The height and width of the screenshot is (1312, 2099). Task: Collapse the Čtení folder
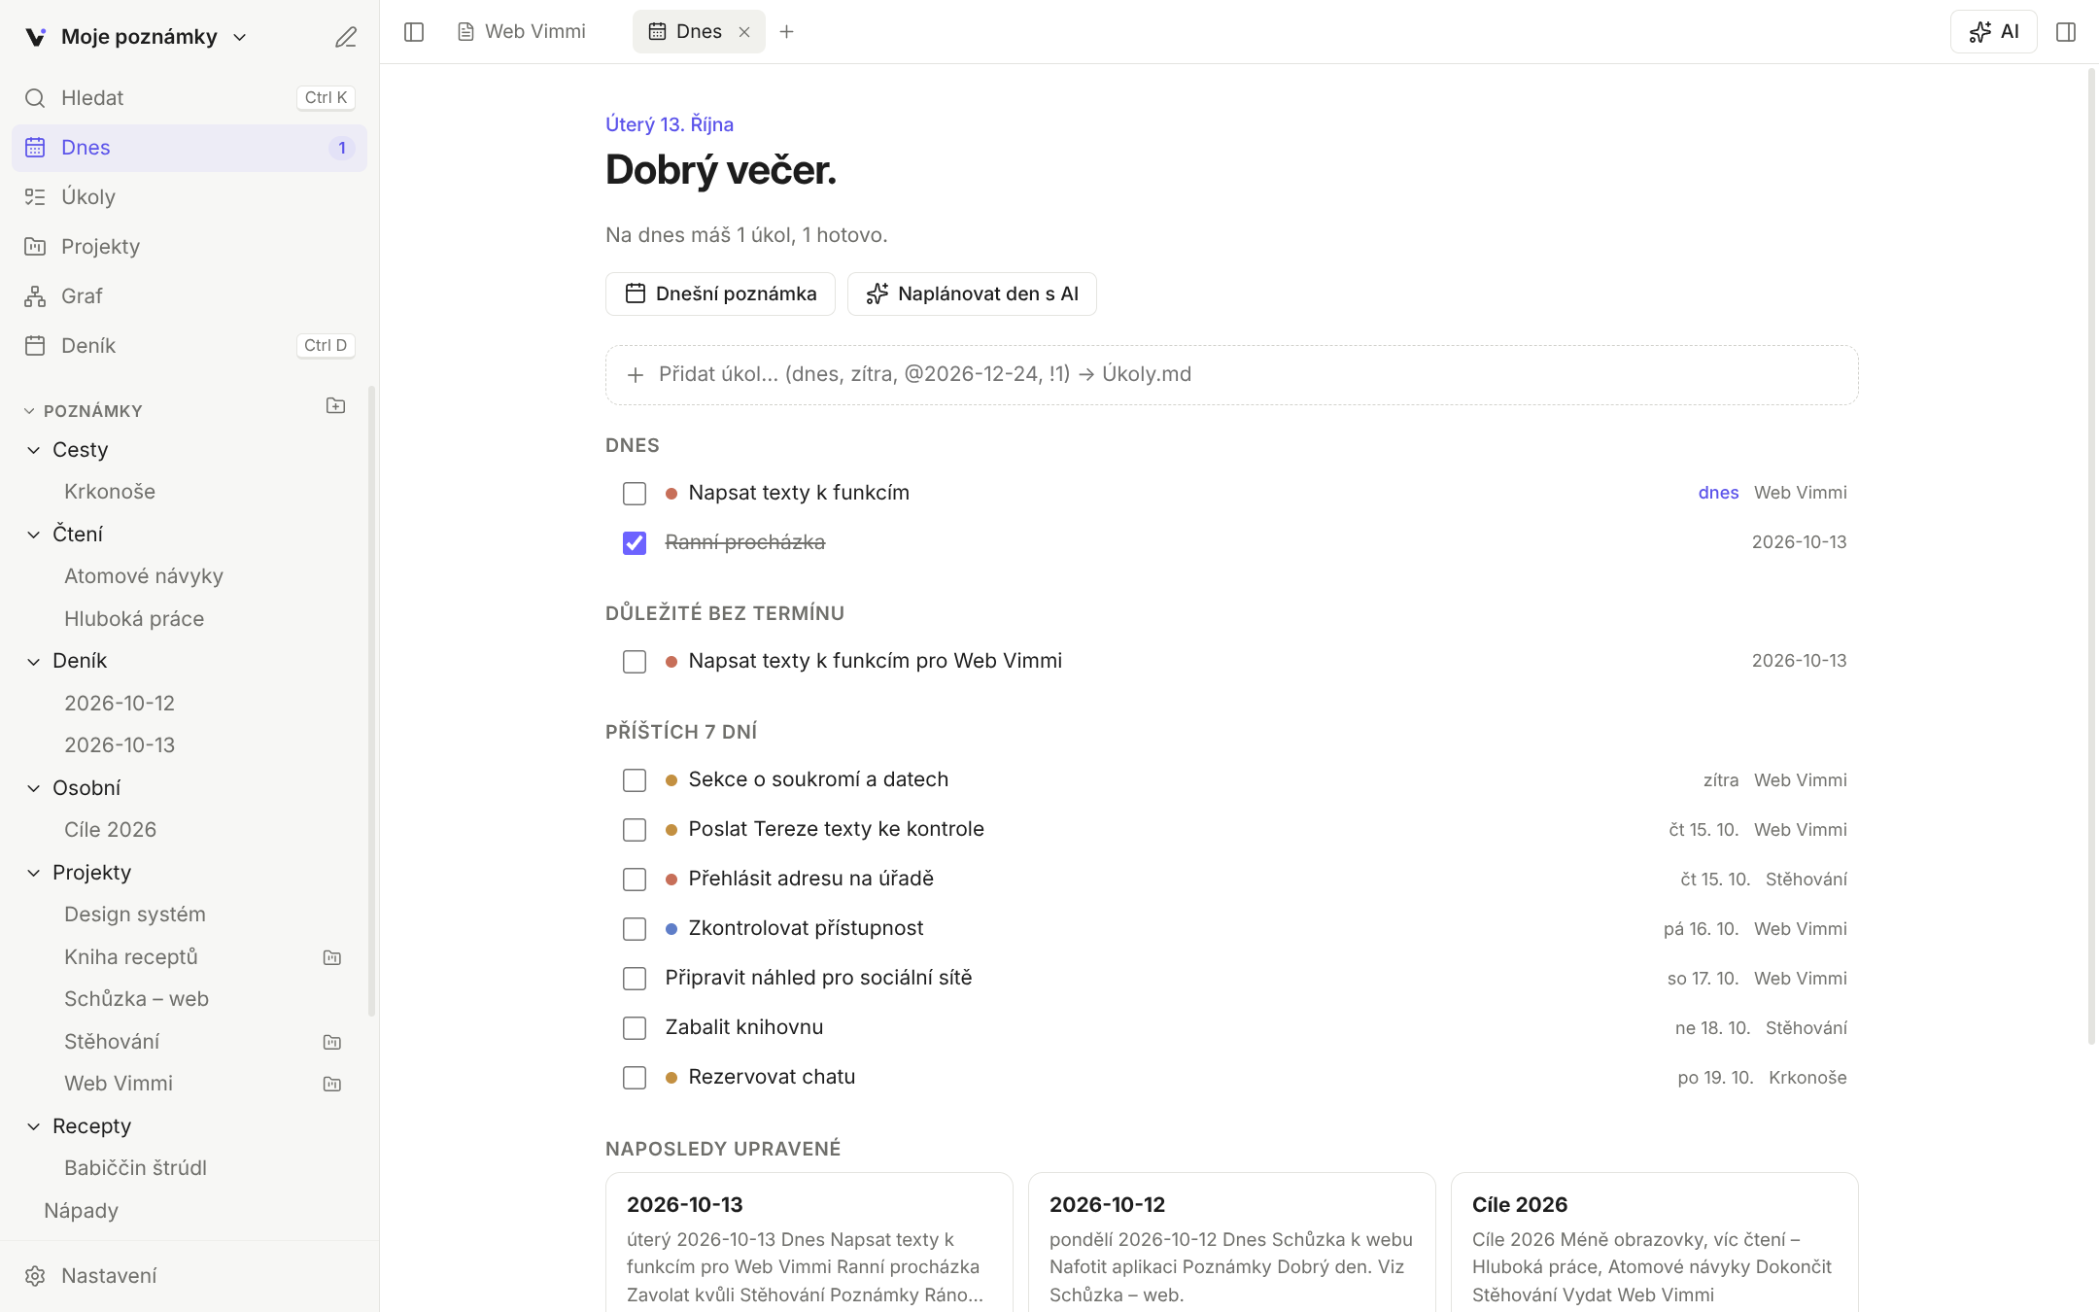click(34, 535)
